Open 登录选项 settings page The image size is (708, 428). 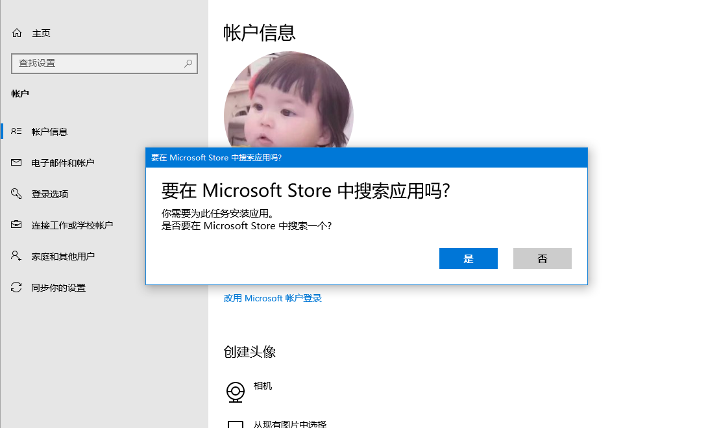(50, 194)
